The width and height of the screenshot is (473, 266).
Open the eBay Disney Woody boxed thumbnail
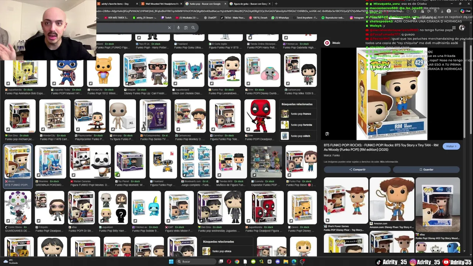point(438,205)
